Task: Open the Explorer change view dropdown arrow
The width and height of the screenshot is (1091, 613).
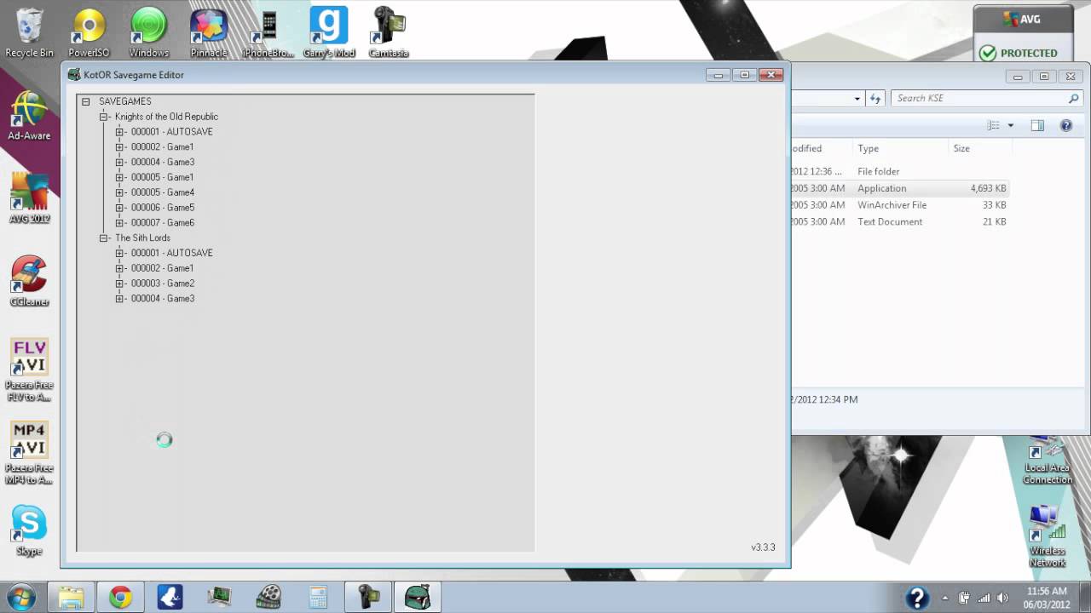Action: pos(1011,125)
